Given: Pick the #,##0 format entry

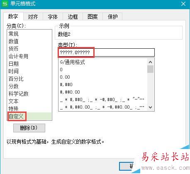Looking at the screenshot, I should pos(103,85).
